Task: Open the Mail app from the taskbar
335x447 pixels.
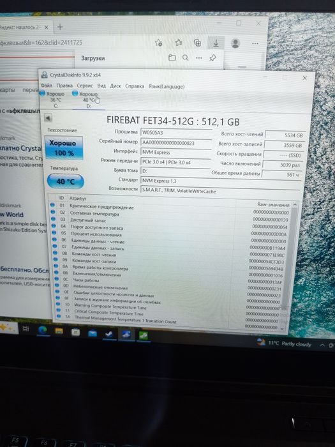Action: click(x=93, y=333)
